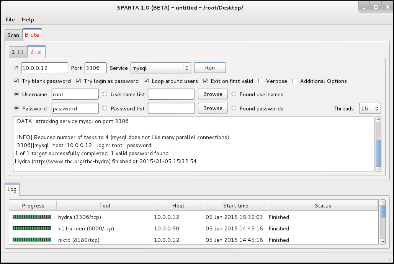Click the Run button
This screenshot has width=394, height=264.
coord(210,68)
